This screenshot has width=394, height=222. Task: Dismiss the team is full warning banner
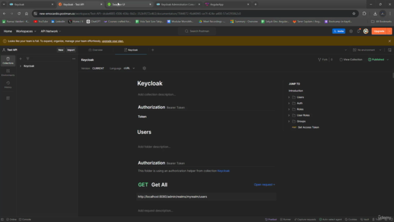pyautogui.click(x=390, y=41)
